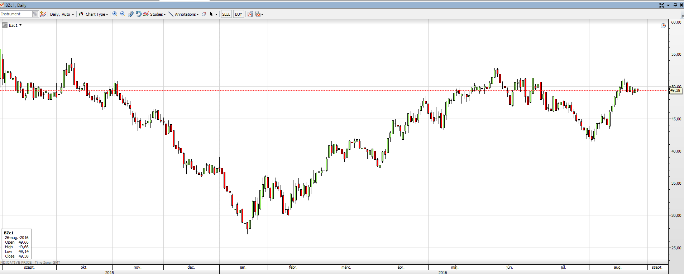
Task: Select the trend line drawing icon
Action: point(171,14)
